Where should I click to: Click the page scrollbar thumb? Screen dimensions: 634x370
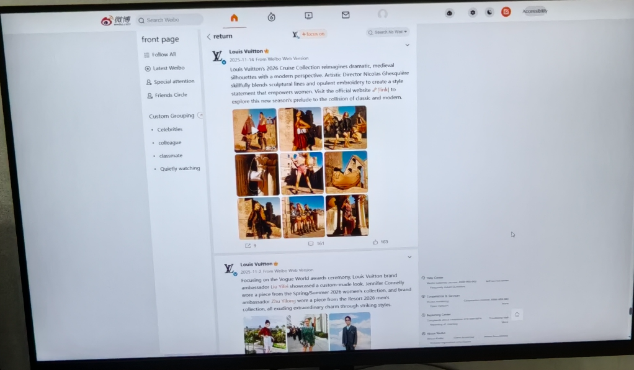[630, 310]
